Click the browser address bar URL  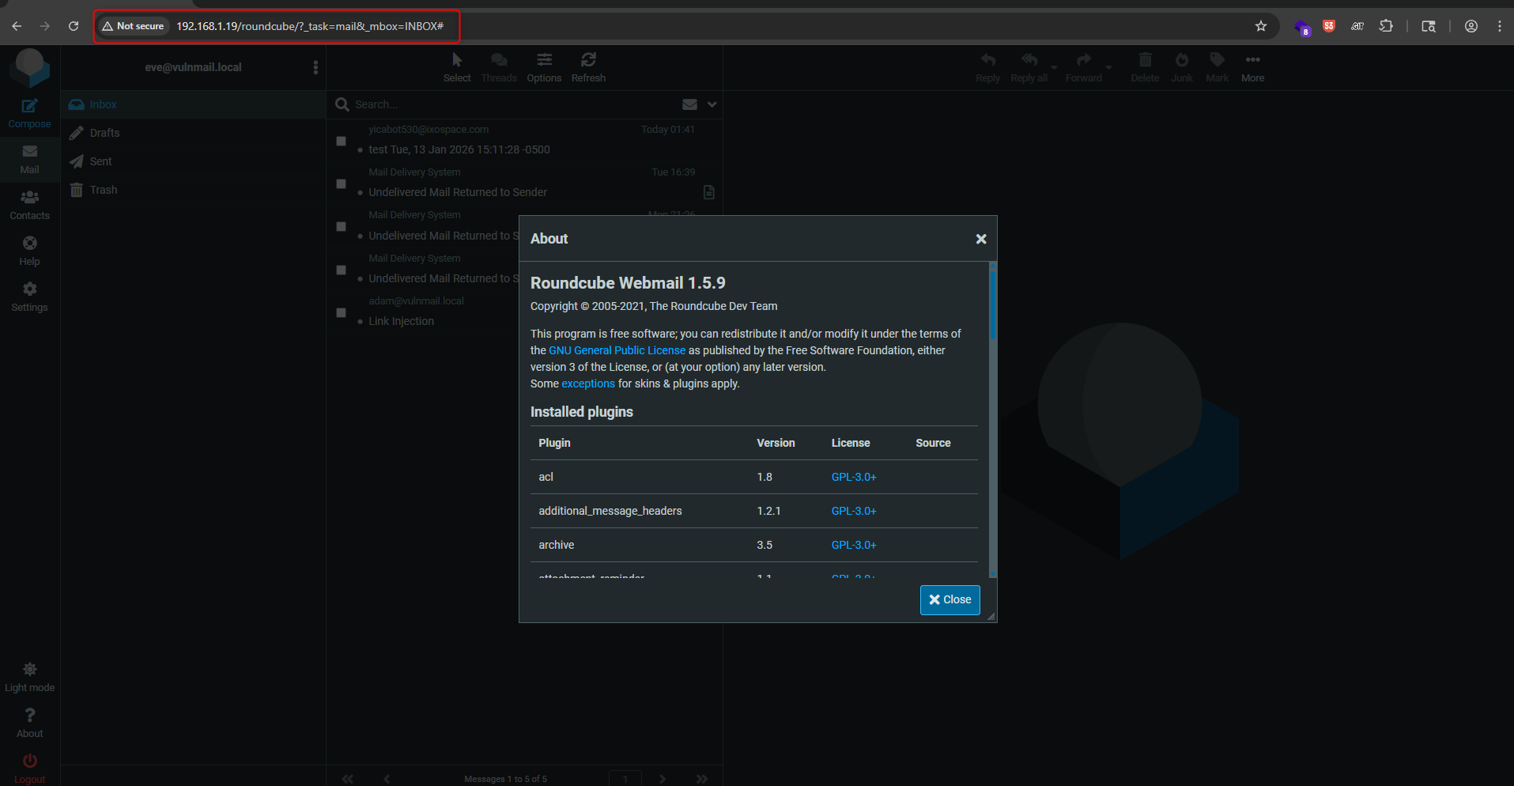coord(310,26)
